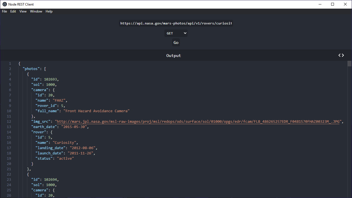The height and width of the screenshot is (198, 352).
Task: Maximize the Node REST Client window
Action: (333, 4)
